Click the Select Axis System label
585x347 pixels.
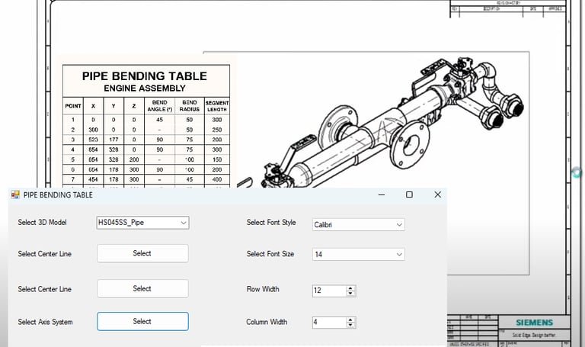coord(45,322)
